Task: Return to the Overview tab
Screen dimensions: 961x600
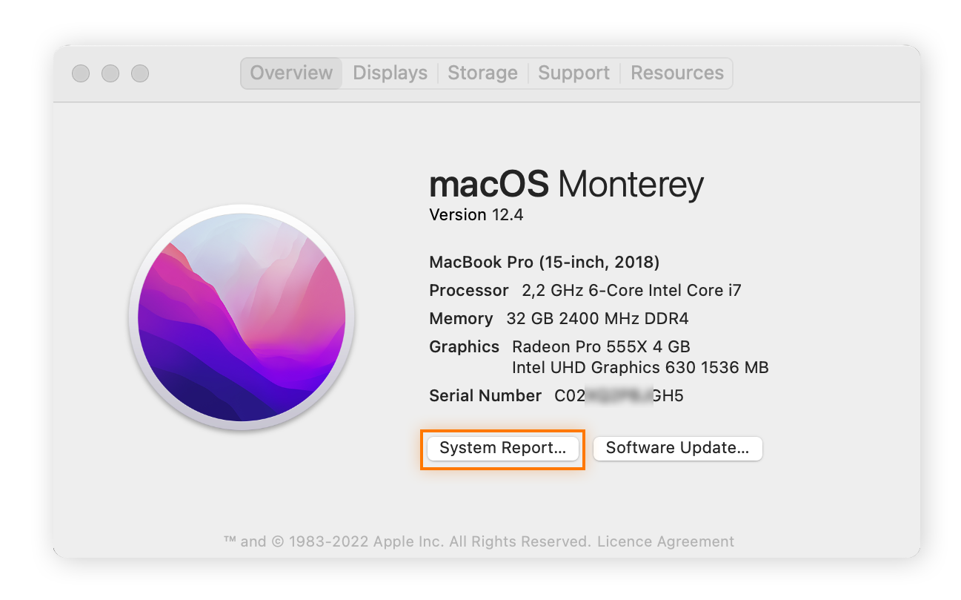Action: [x=291, y=73]
